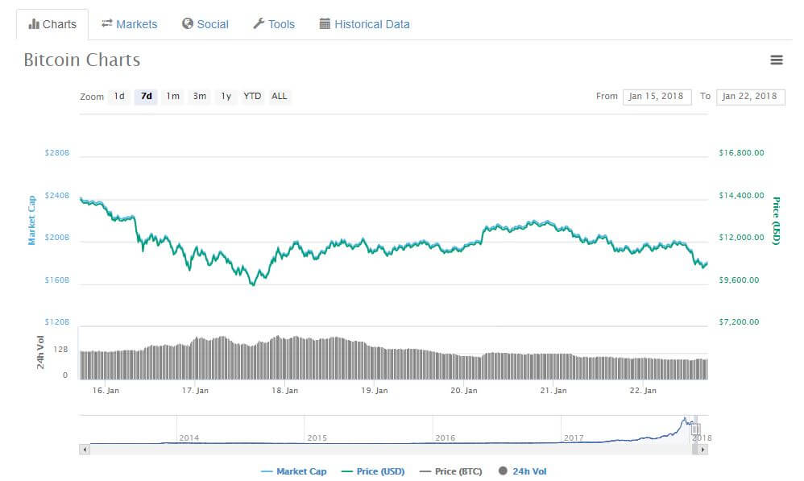
Task: Click the 12B volume axis label
Action: (60, 349)
